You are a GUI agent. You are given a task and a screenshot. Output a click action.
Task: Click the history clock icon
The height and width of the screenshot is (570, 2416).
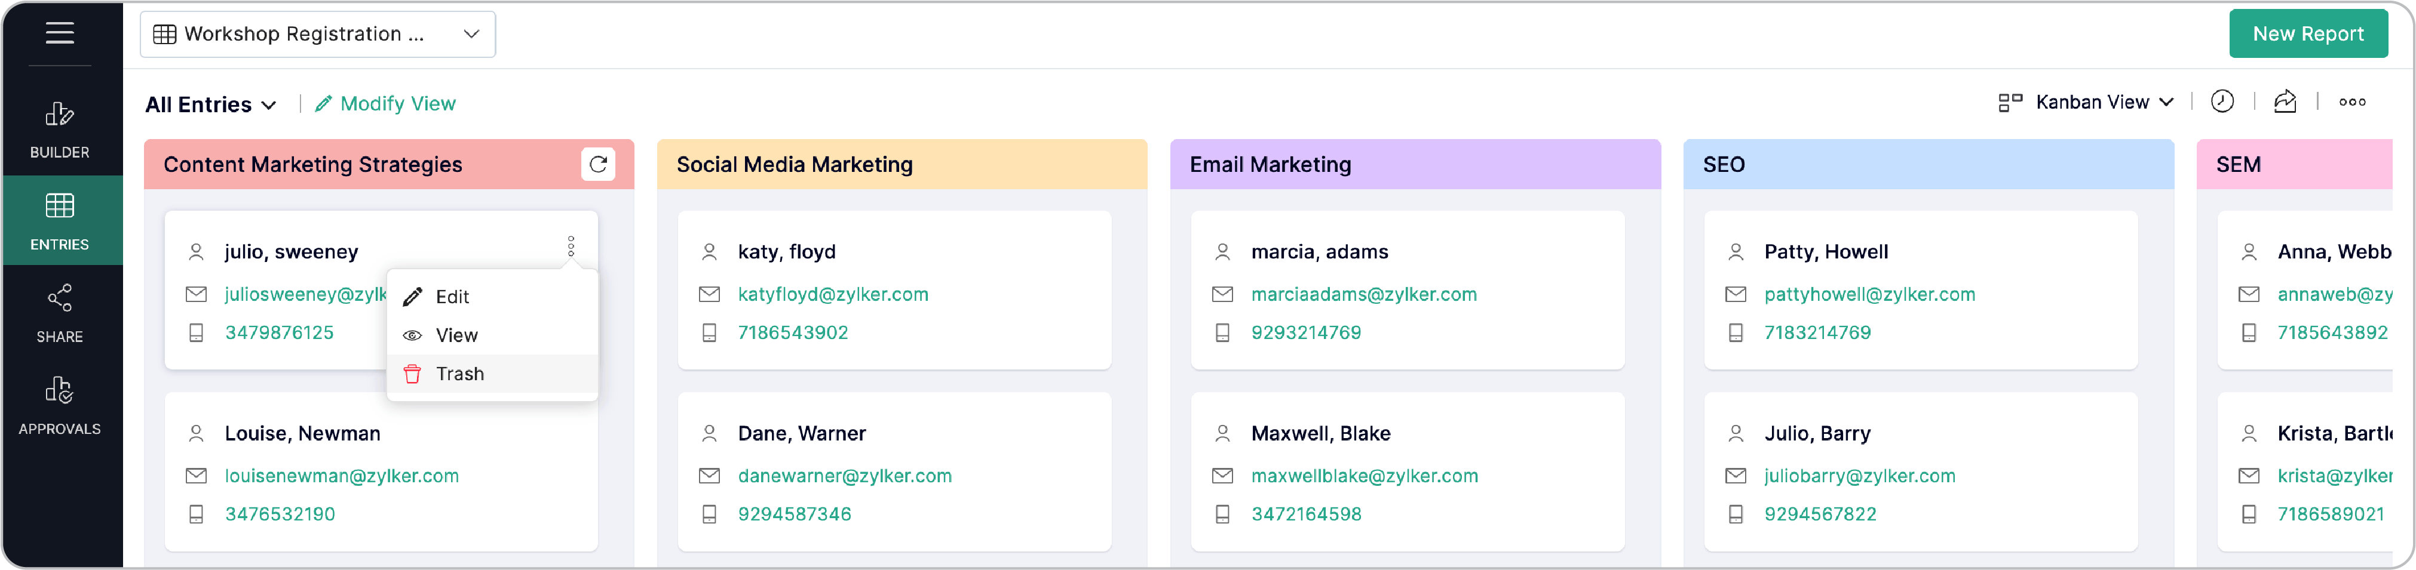(x=2222, y=102)
